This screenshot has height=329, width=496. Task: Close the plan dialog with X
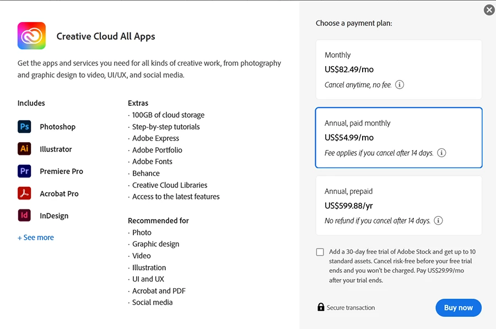pos(489,10)
